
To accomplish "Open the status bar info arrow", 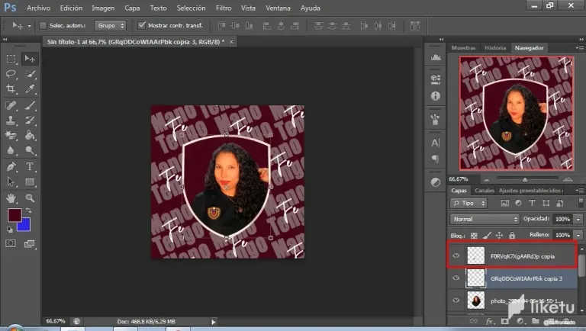I will pyautogui.click(x=214, y=322).
